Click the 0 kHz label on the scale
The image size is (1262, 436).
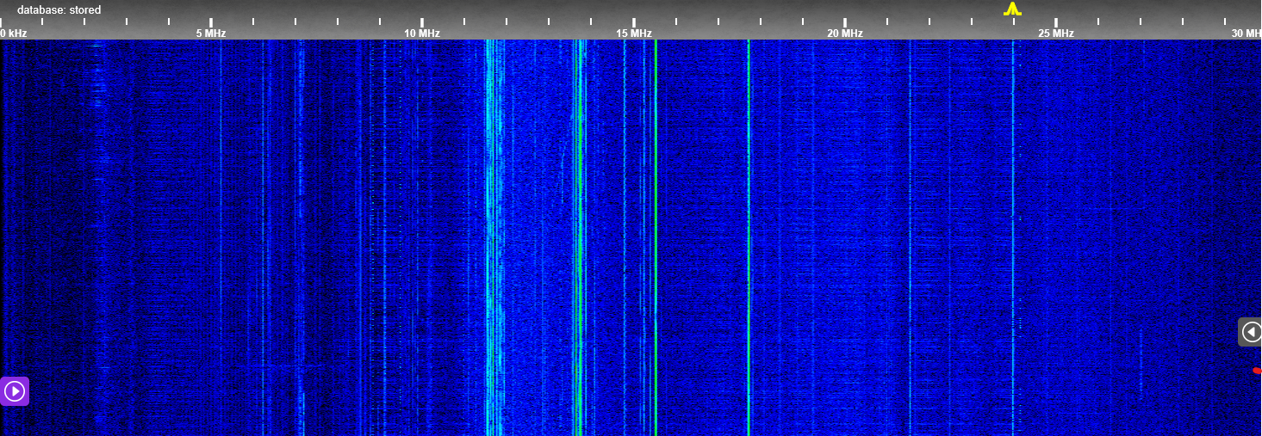pyautogui.click(x=14, y=34)
